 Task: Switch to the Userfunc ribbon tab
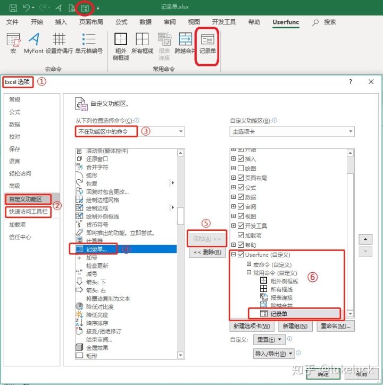click(286, 22)
